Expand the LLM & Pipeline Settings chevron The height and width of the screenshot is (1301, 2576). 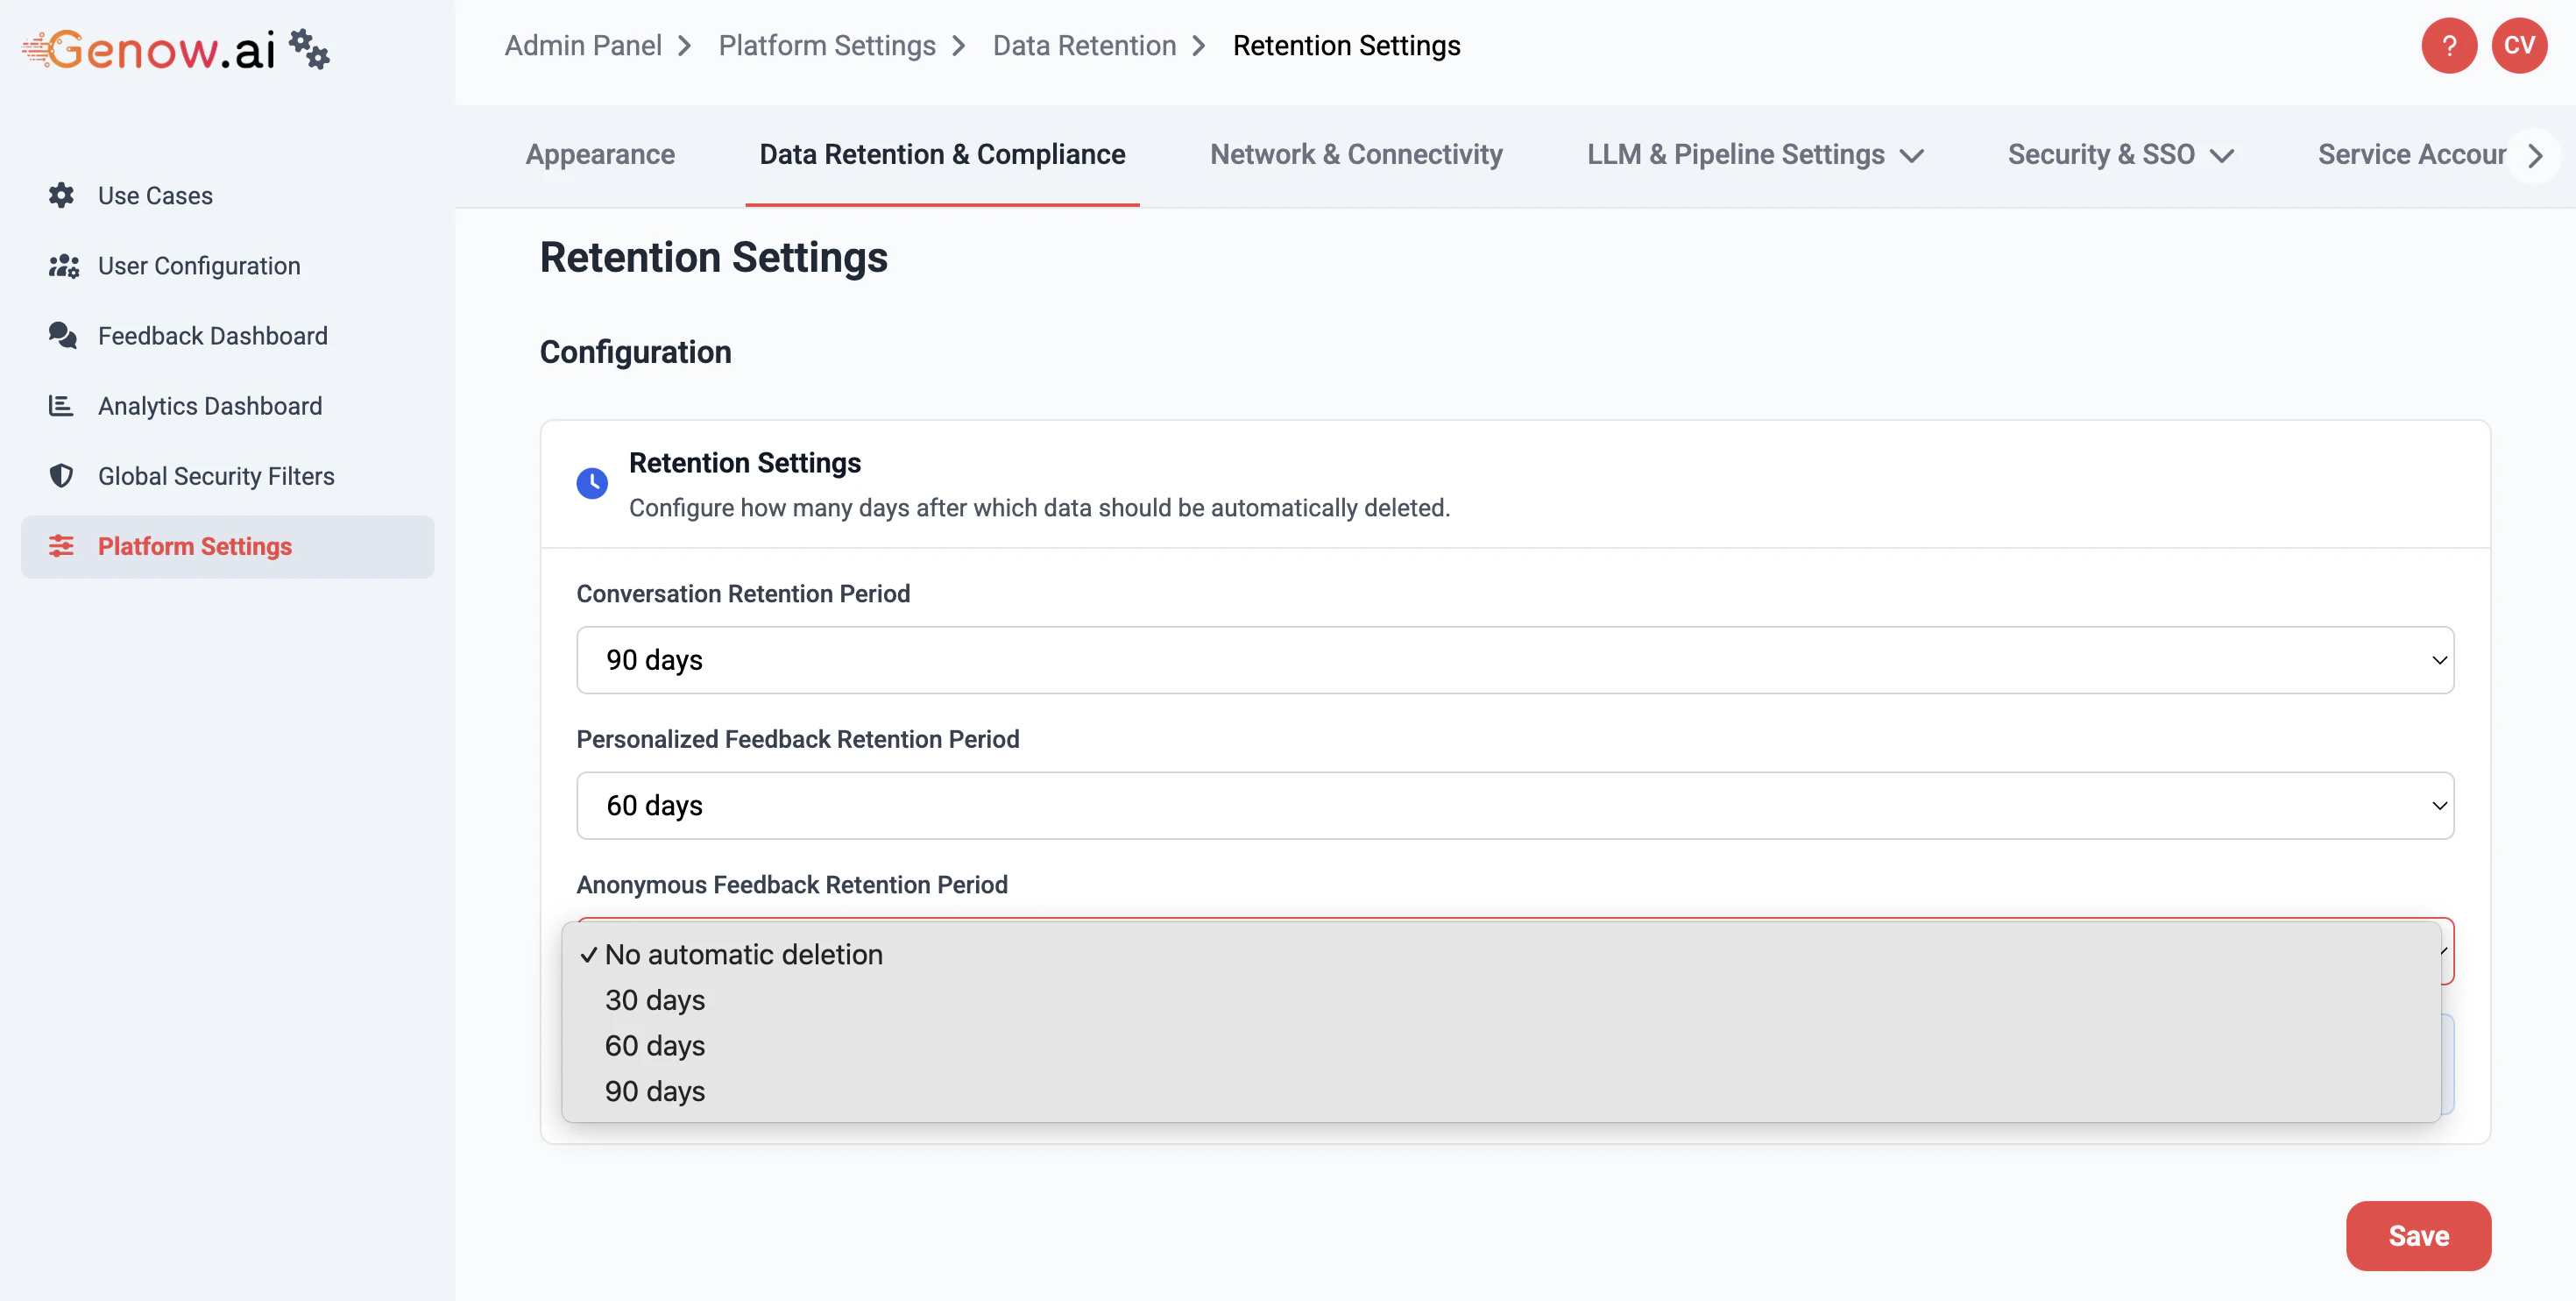(x=1912, y=155)
